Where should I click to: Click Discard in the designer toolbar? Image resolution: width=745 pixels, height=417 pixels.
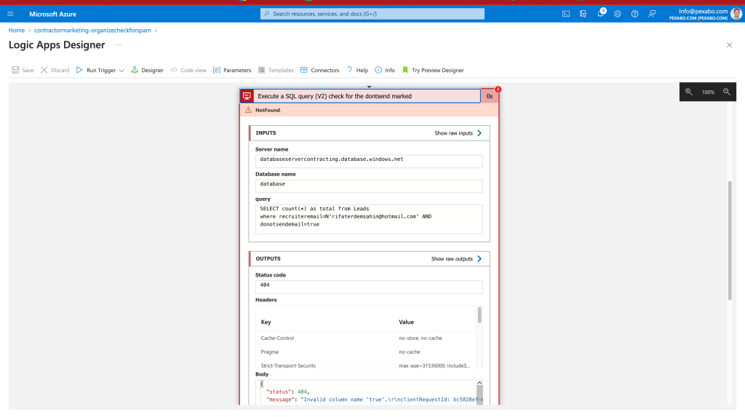pos(55,70)
